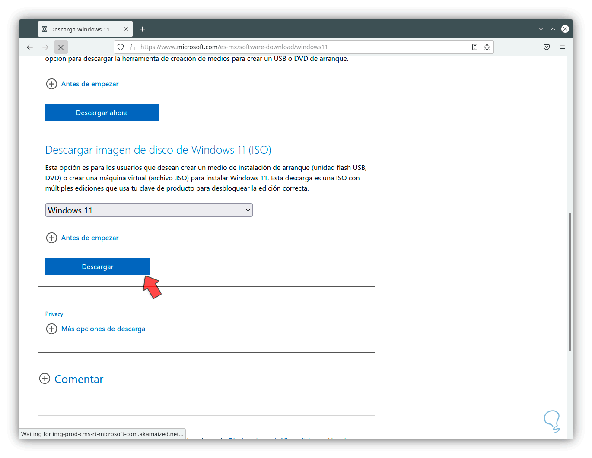Image resolution: width=592 pixels, height=458 pixels.
Task: Close the Firefox window
Action: coord(565,29)
